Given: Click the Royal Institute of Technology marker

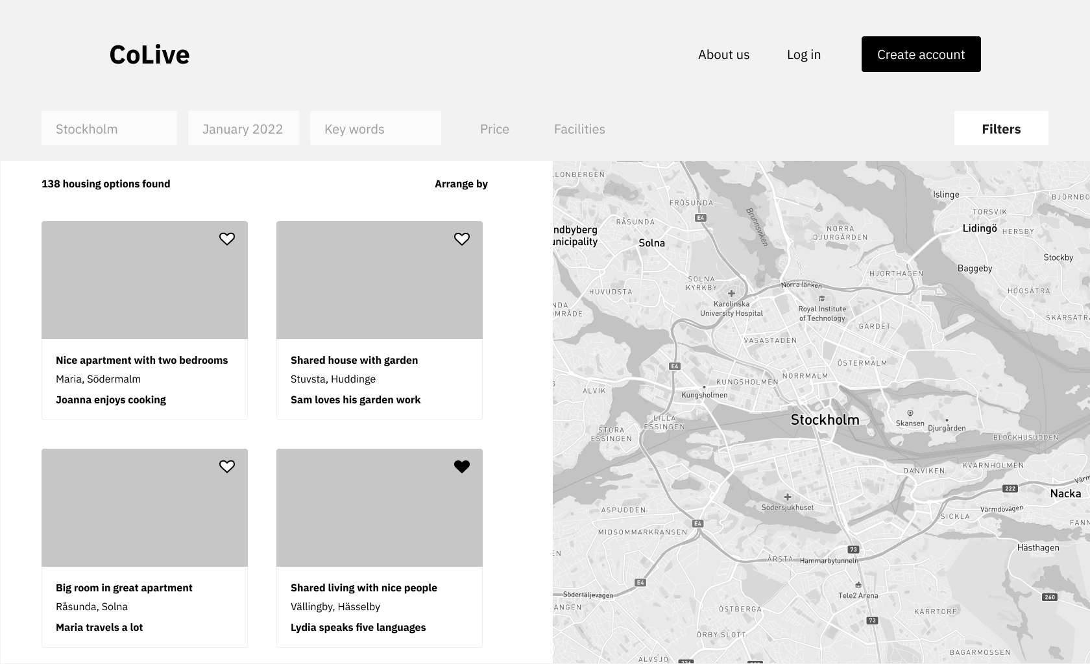Looking at the screenshot, I should tap(821, 299).
